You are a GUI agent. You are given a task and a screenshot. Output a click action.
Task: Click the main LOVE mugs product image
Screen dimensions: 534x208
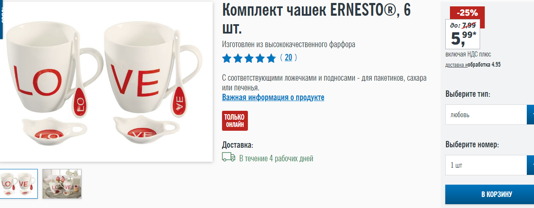click(106, 82)
